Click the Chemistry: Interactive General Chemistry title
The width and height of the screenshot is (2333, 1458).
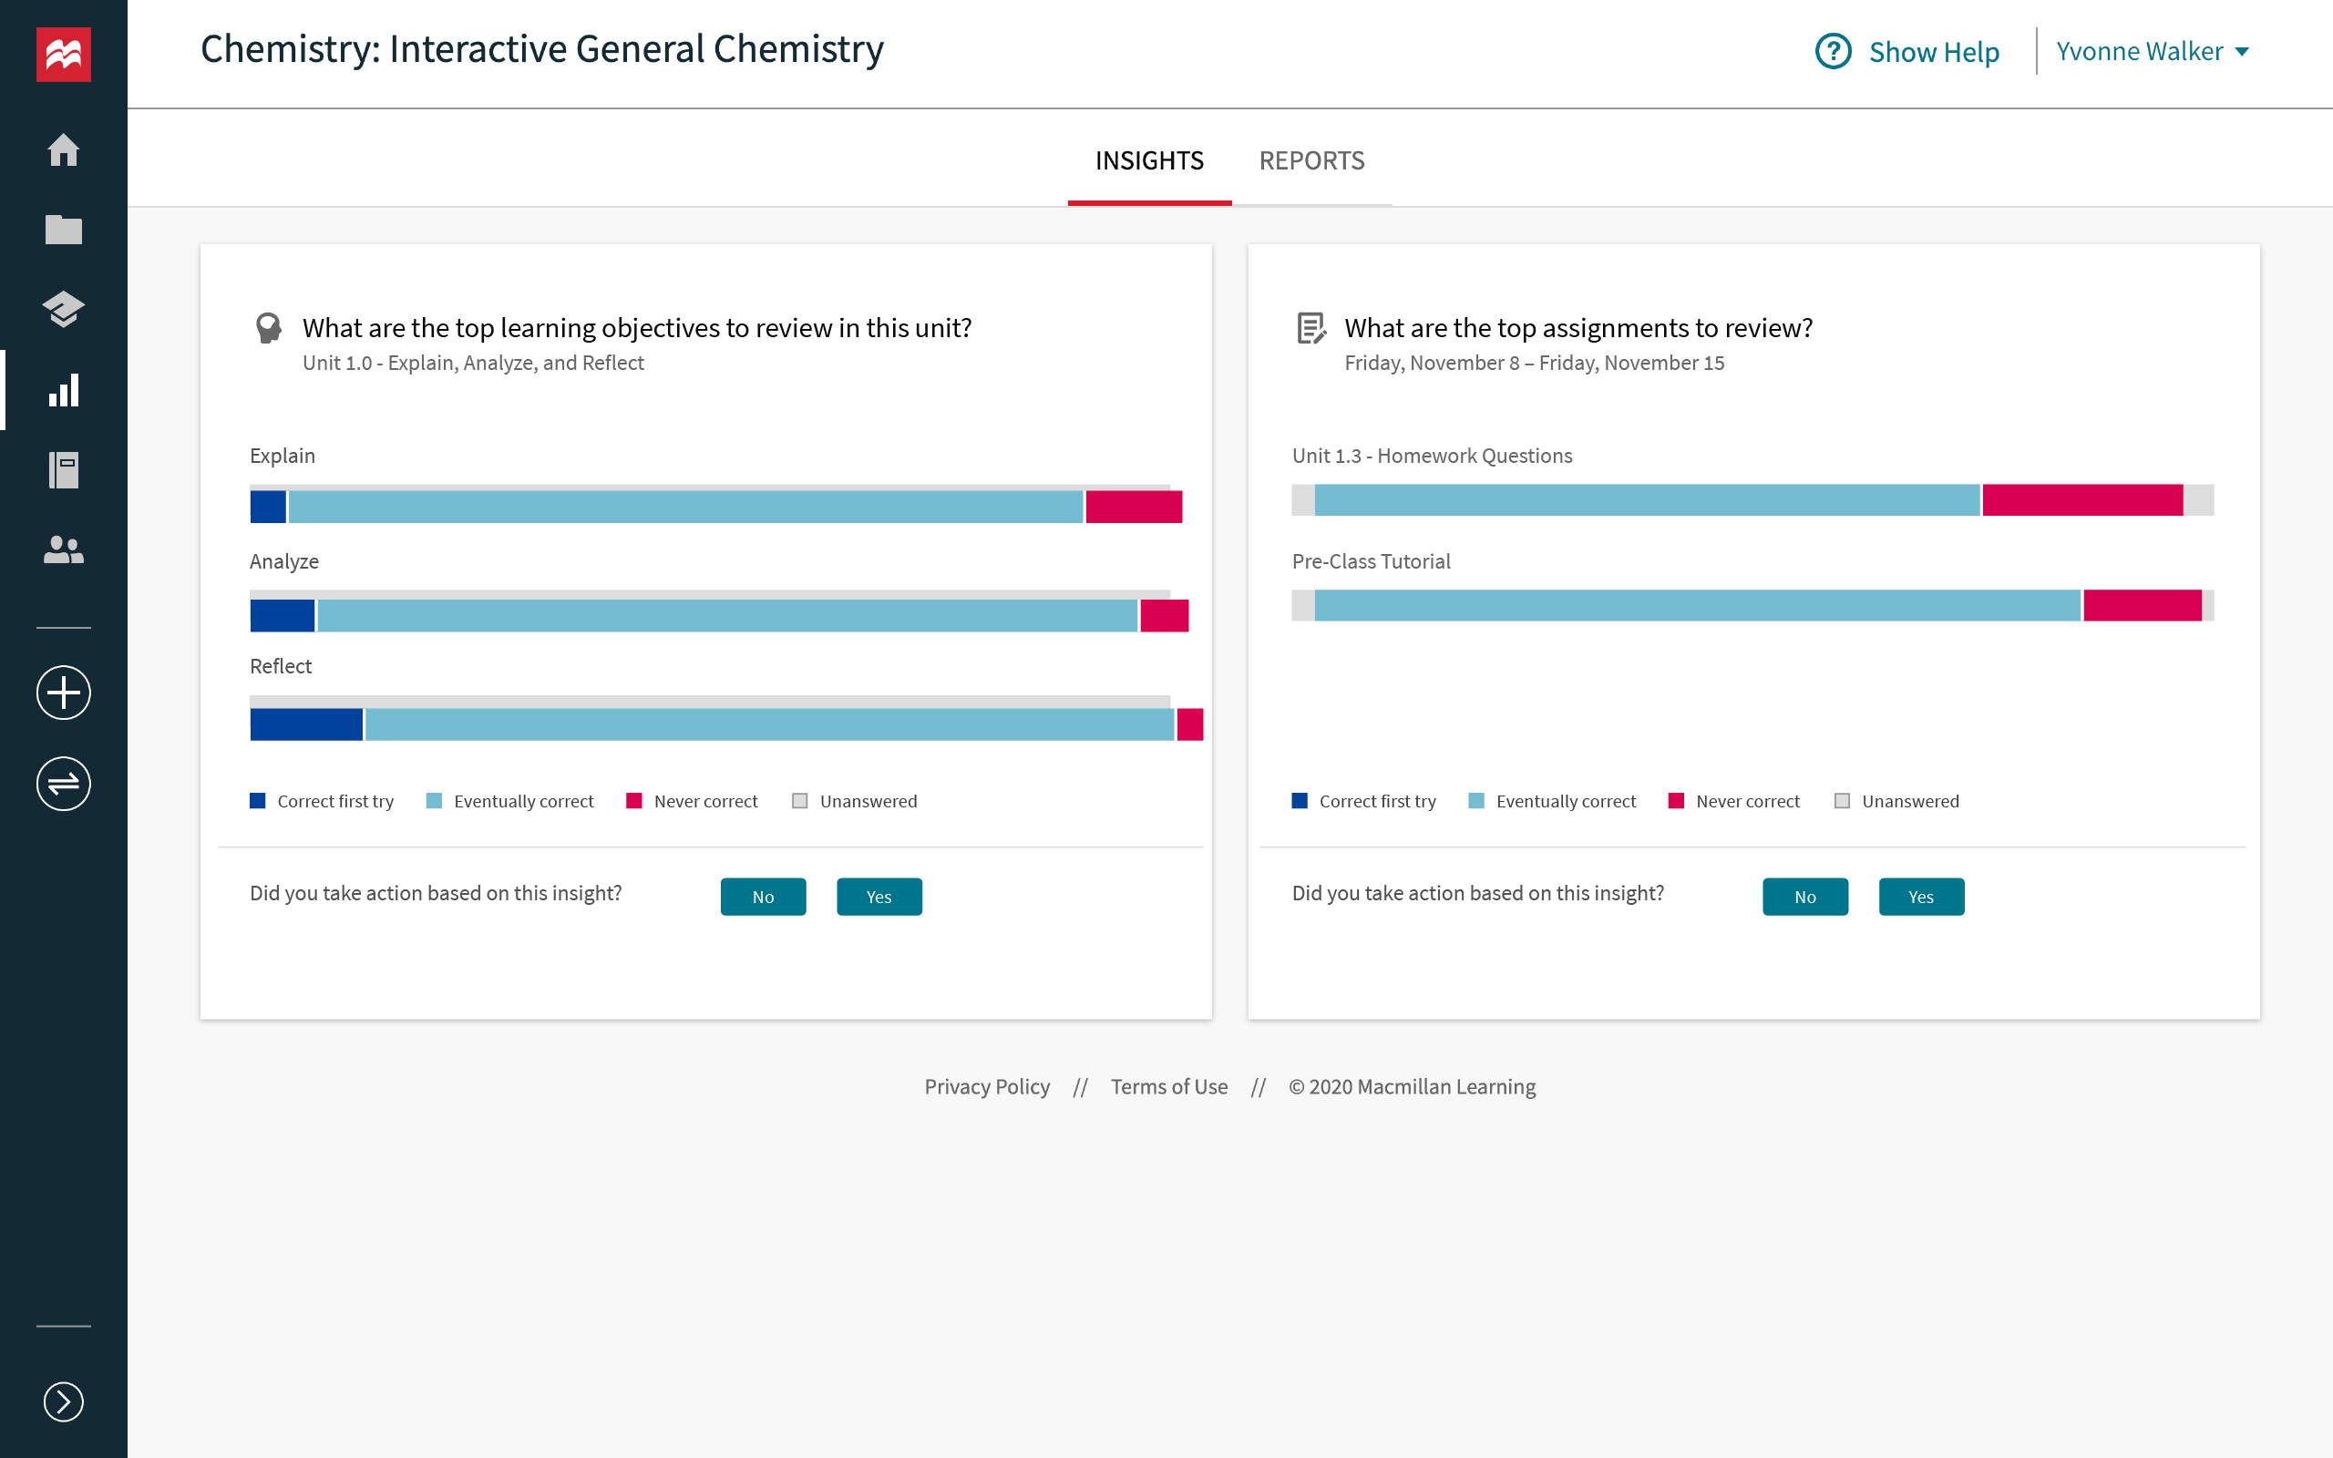point(542,49)
